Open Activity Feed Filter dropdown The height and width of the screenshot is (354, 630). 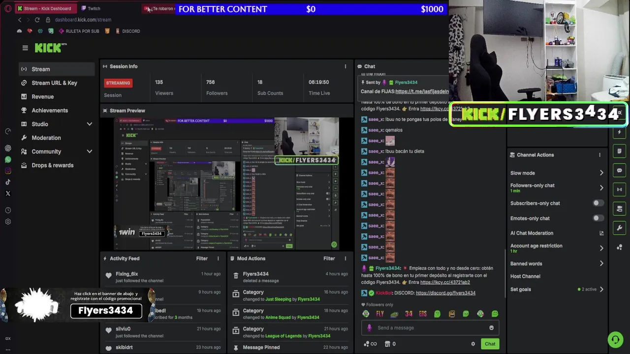202,259
